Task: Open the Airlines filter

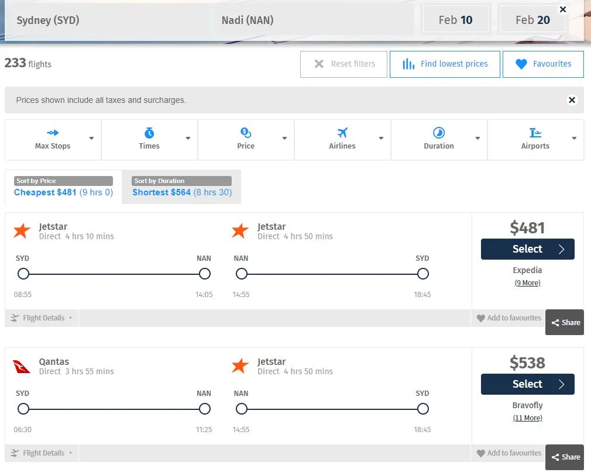Action: point(342,140)
